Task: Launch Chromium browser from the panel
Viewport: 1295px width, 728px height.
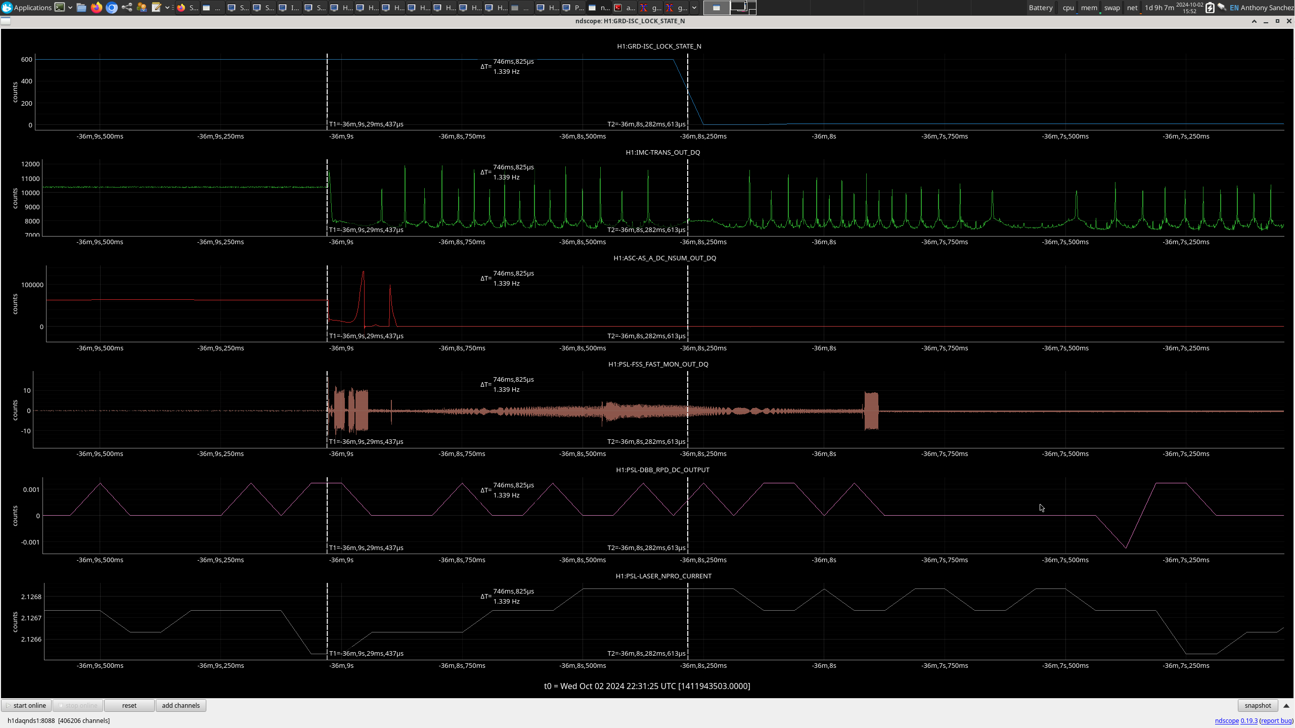Action: pos(112,8)
